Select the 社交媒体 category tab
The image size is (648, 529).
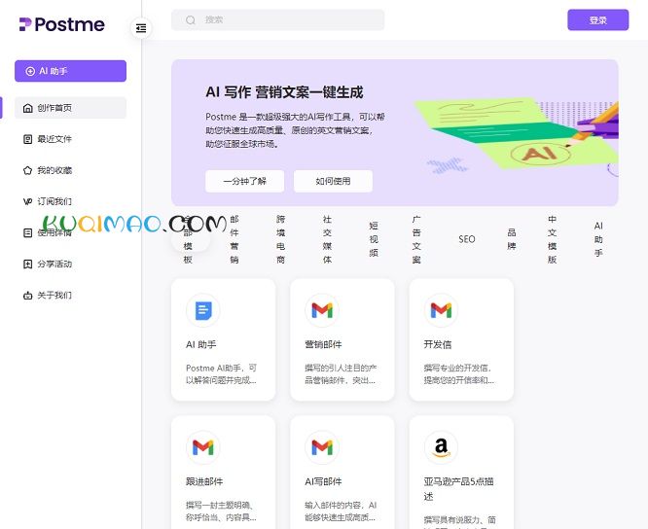(327, 239)
